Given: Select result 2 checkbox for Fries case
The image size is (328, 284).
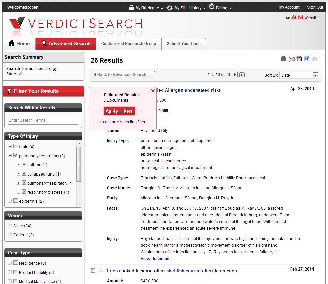Looking at the screenshot, I should (x=93, y=271).
